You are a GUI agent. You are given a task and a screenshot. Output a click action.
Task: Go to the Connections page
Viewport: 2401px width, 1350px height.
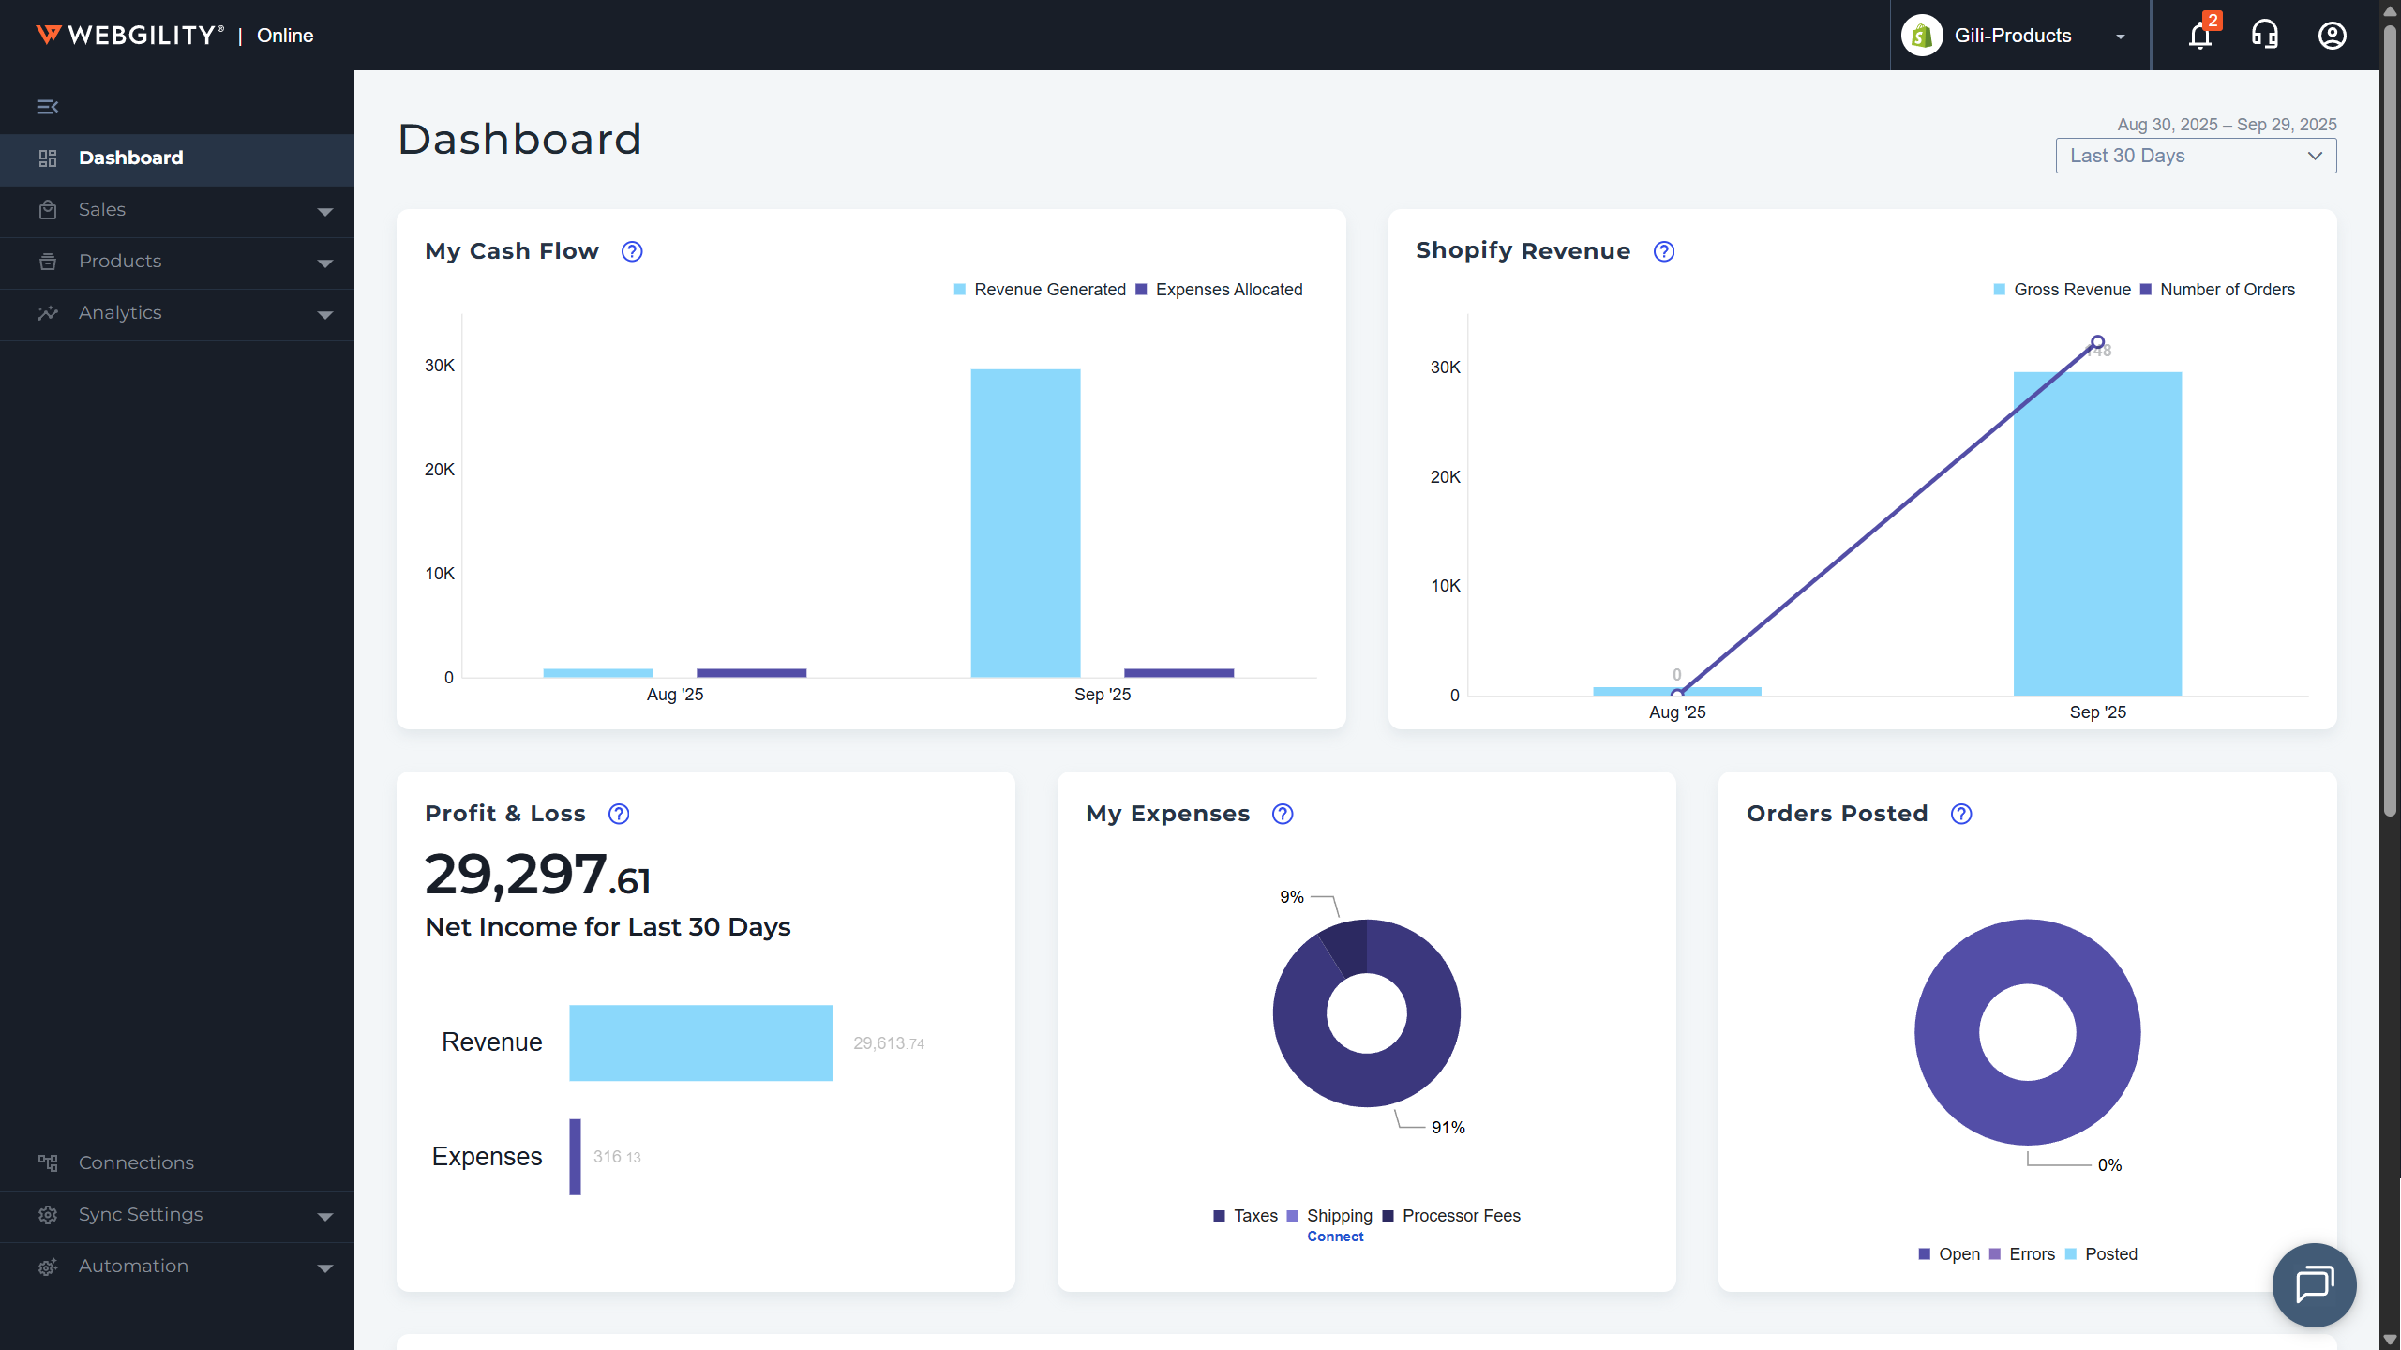point(136,1162)
